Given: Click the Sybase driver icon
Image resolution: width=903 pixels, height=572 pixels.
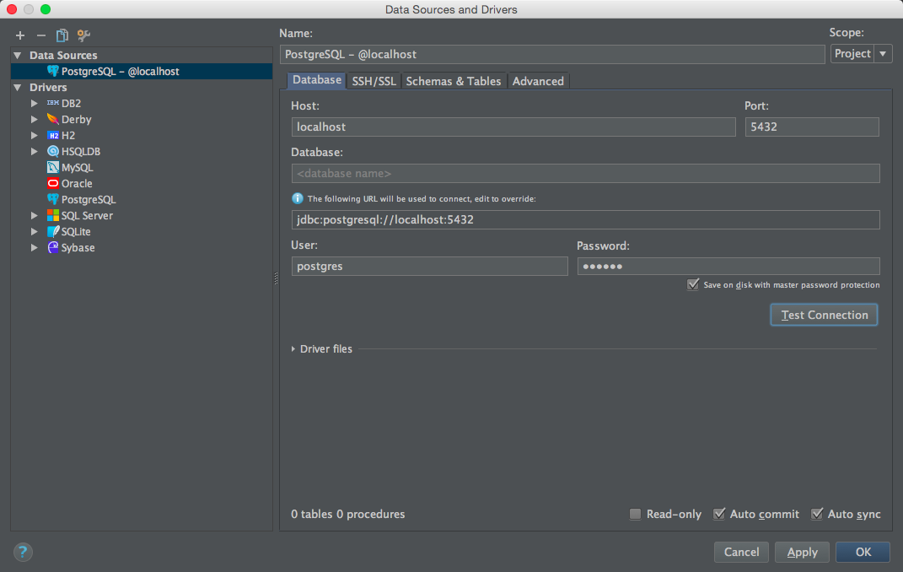Looking at the screenshot, I should click(x=53, y=248).
